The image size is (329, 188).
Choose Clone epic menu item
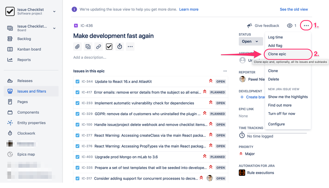pos(288,54)
